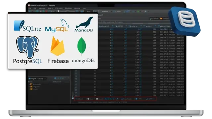
Task: Click the SQL button in the main toolbar
Action: [x=52, y=12]
